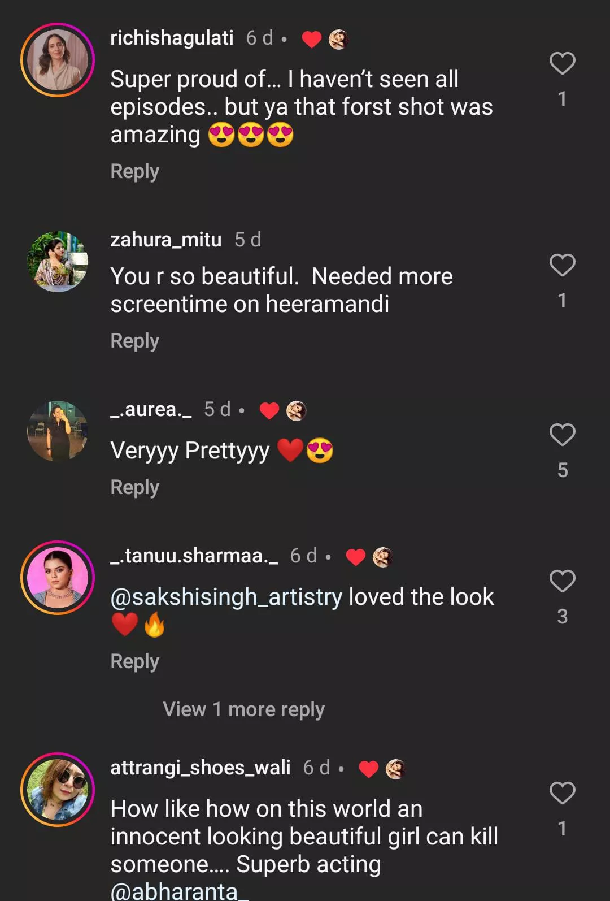Screen dimensions: 610x901
Task: Tap the richishagulati username
Action: pyautogui.click(x=172, y=38)
